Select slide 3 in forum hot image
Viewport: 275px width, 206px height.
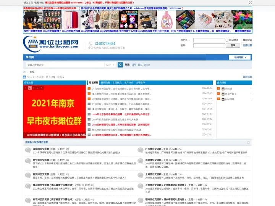click(34, 88)
